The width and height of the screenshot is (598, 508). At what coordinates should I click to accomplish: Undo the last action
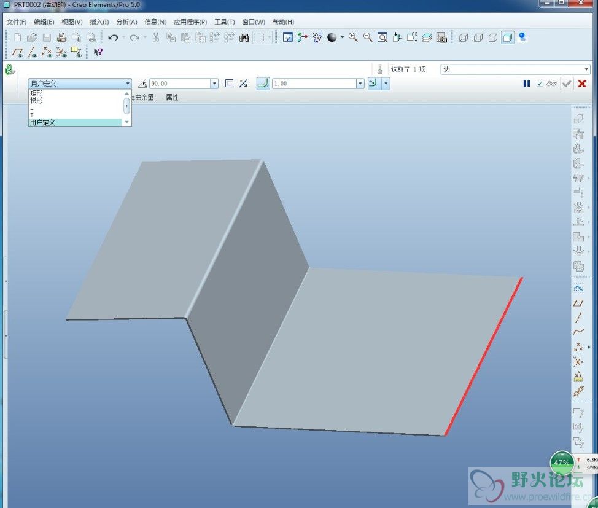point(113,37)
